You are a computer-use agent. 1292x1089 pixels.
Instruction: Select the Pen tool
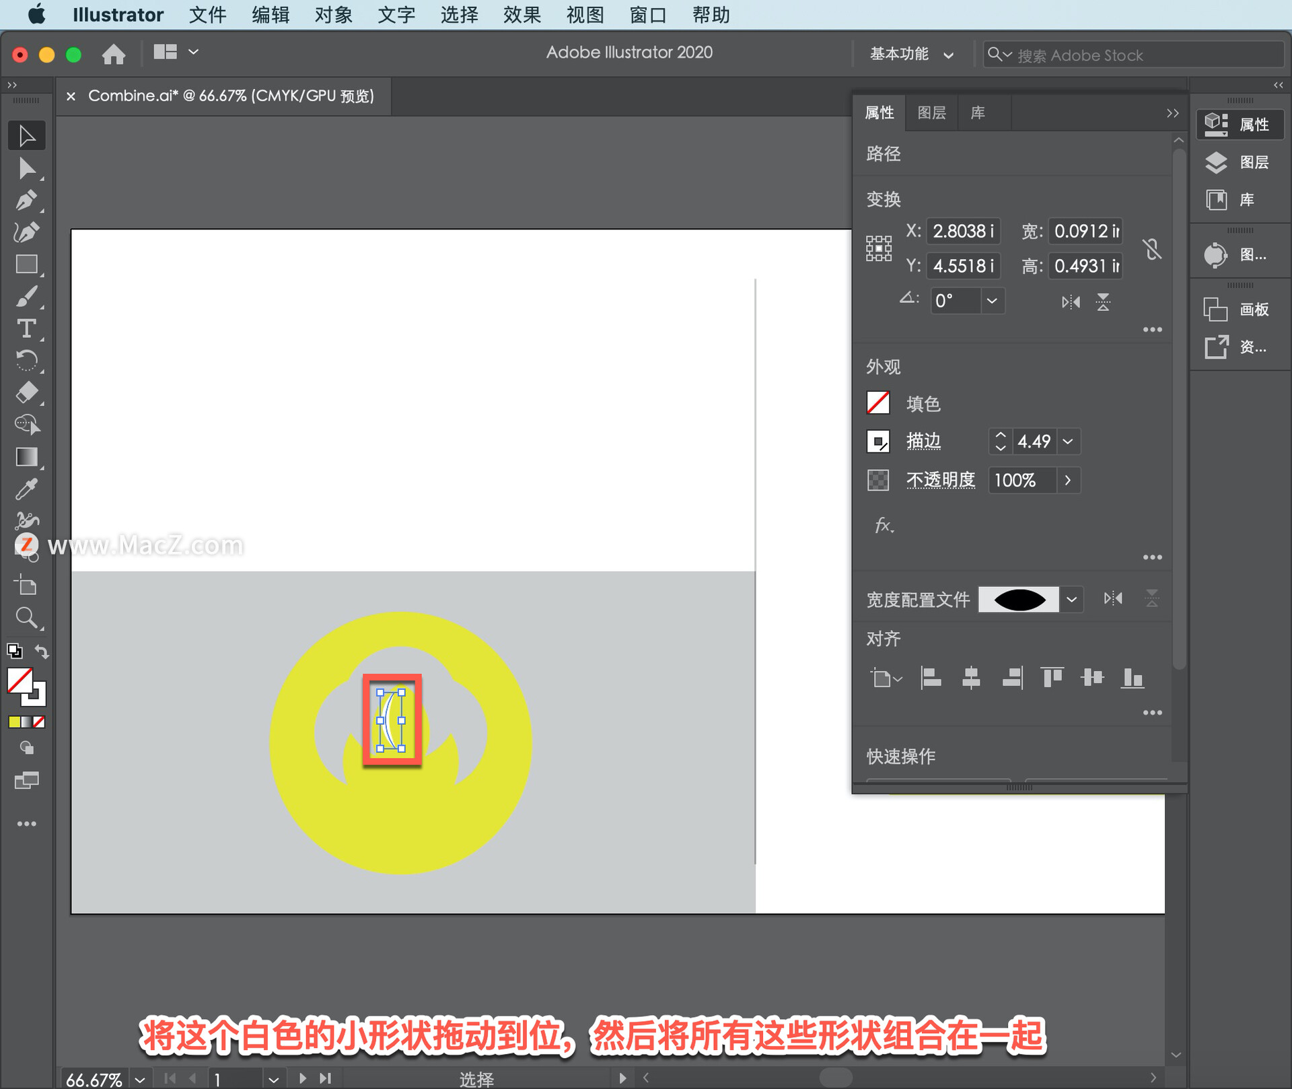tap(26, 200)
